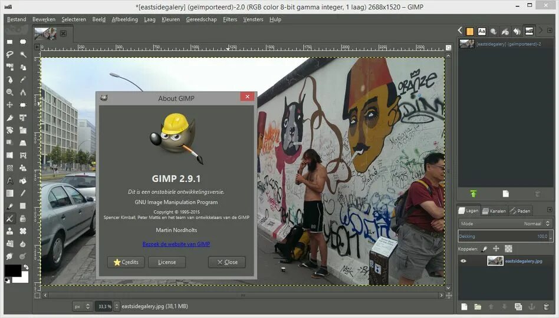Image resolution: width=559 pixels, height=318 pixels.
Task: Toggle lock position and size
Action: click(496, 249)
